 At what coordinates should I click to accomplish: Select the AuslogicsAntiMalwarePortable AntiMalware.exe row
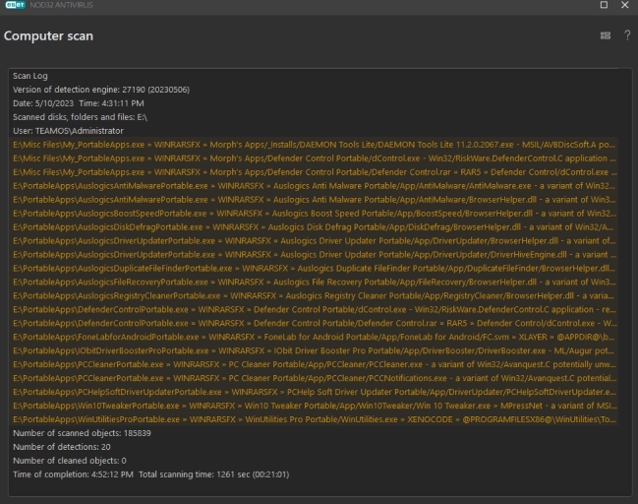click(x=315, y=186)
